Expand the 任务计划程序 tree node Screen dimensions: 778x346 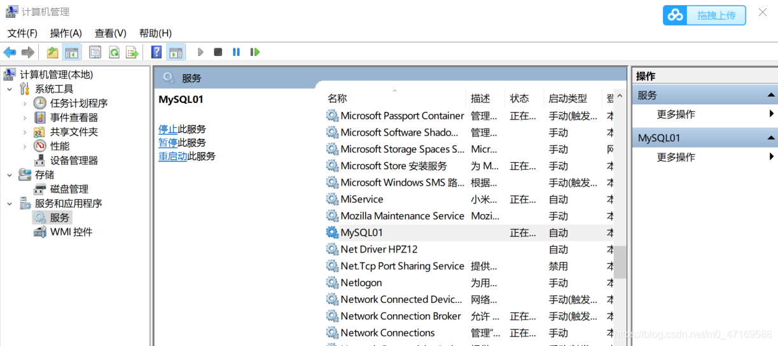25,103
